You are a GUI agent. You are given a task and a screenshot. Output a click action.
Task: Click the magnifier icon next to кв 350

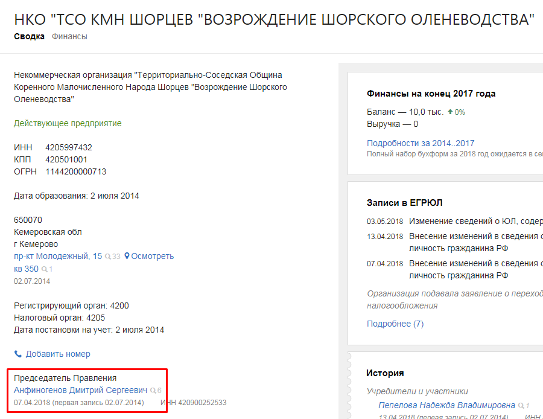[x=44, y=269]
